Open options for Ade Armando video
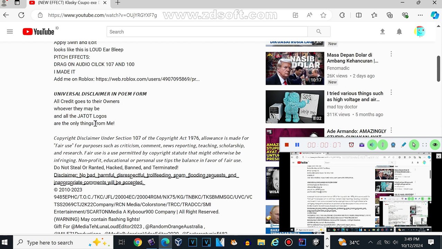 pos(391,130)
